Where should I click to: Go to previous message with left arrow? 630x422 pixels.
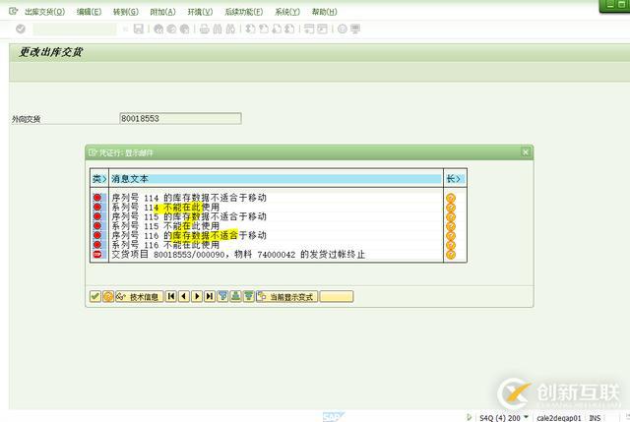click(x=184, y=296)
